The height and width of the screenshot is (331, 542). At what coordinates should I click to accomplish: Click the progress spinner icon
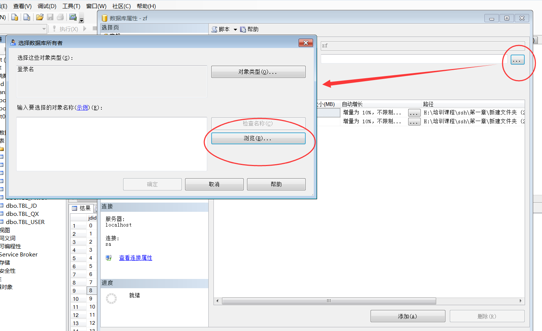click(111, 299)
